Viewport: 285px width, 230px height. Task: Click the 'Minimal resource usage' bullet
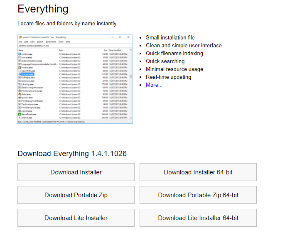174,69
